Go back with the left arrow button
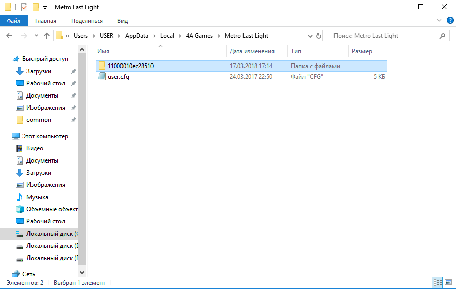The width and height of the screenshot is (456, 289). (9, 36)
